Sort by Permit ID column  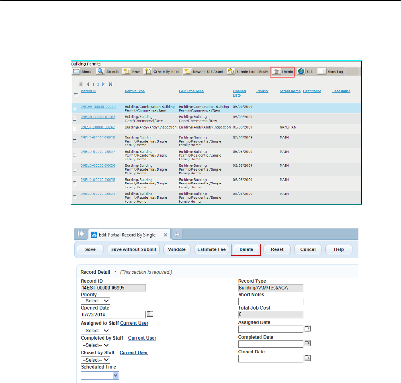tap(88, 91)
